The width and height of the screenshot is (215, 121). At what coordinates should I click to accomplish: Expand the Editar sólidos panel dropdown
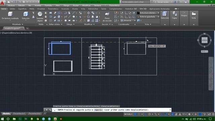coord(55,24)
